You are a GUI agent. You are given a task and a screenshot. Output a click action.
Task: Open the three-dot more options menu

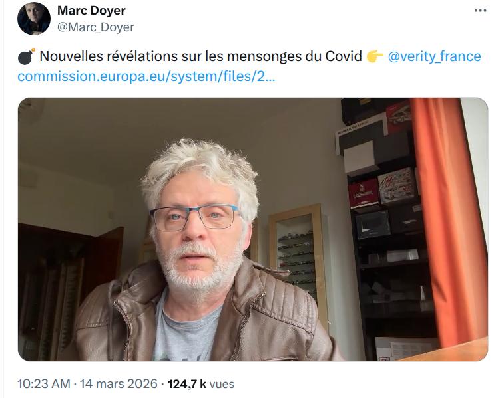(x=480, y=11)
